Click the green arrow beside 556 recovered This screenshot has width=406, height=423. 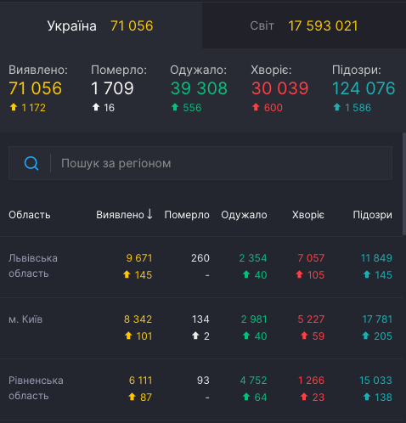click(175, 107)
